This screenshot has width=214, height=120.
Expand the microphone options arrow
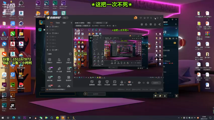tap(125, 82)
